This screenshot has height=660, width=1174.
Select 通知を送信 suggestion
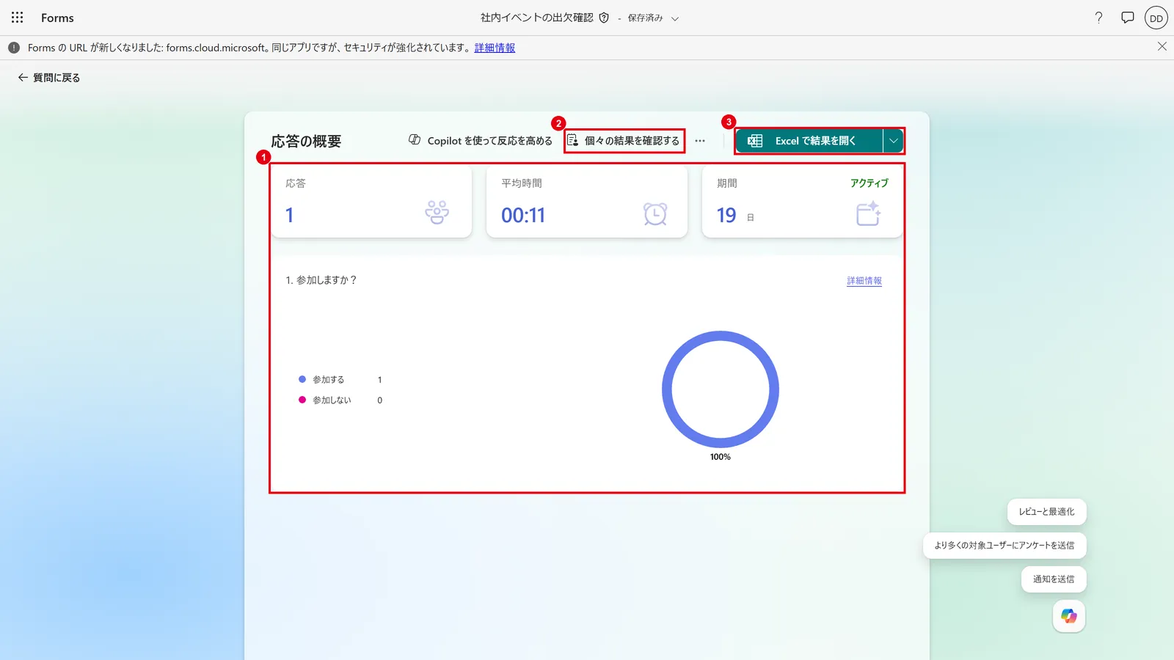point(1054,579)
